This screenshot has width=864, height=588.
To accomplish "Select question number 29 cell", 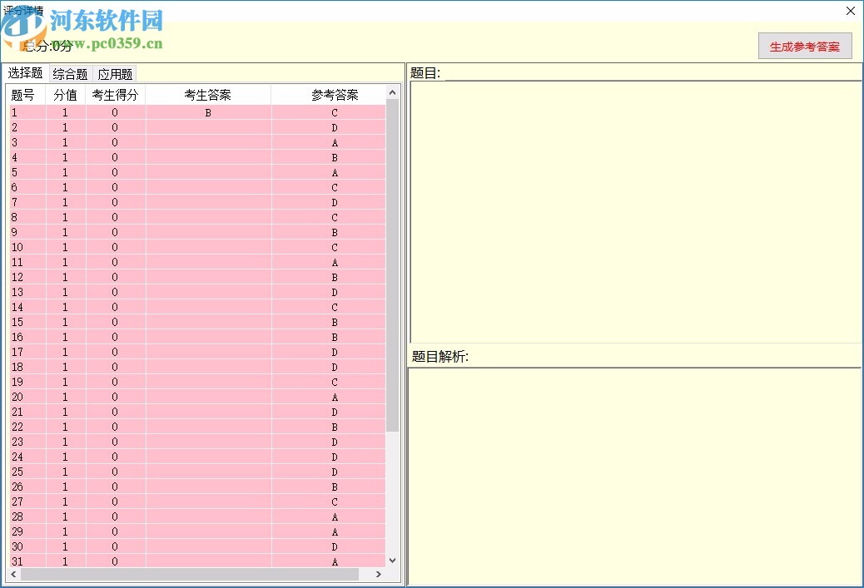I will (27, 531).
